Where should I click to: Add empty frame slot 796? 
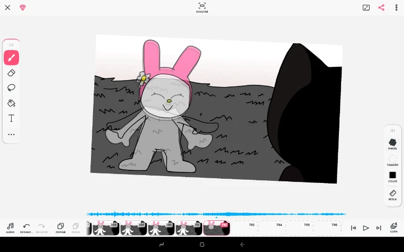coord(327,228)
